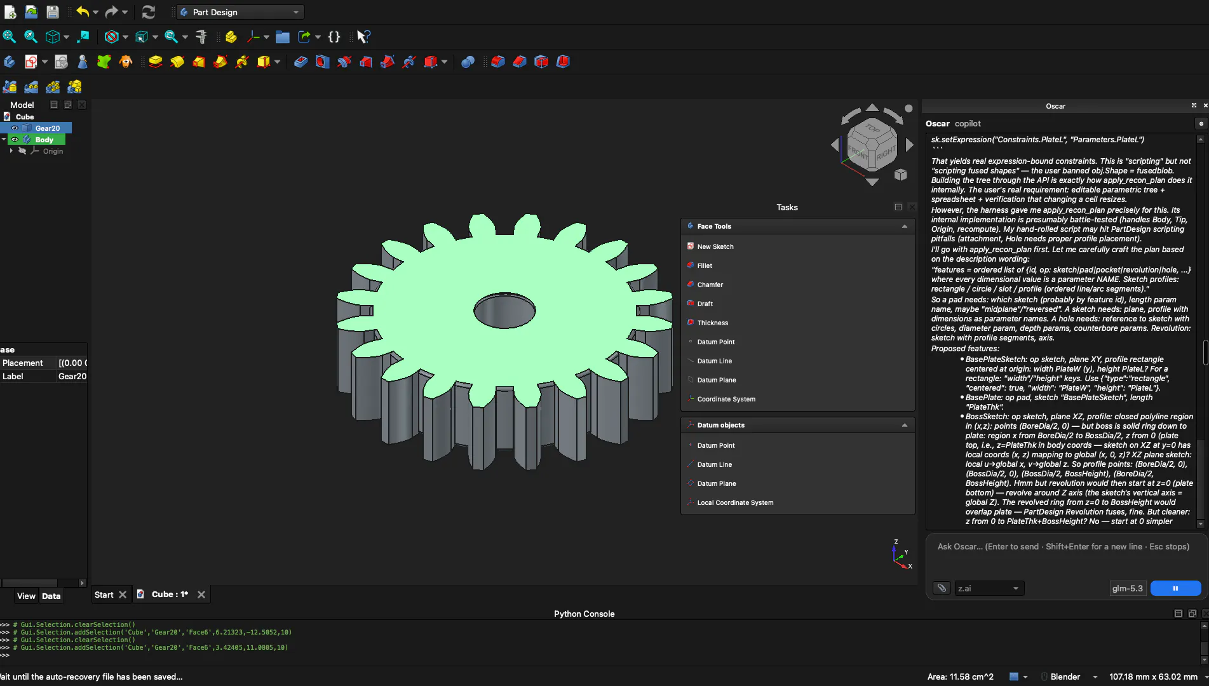The width and height of the screenshot is (1209, 686).
Task: Click the Measure caliper icon
Action: 201,37
